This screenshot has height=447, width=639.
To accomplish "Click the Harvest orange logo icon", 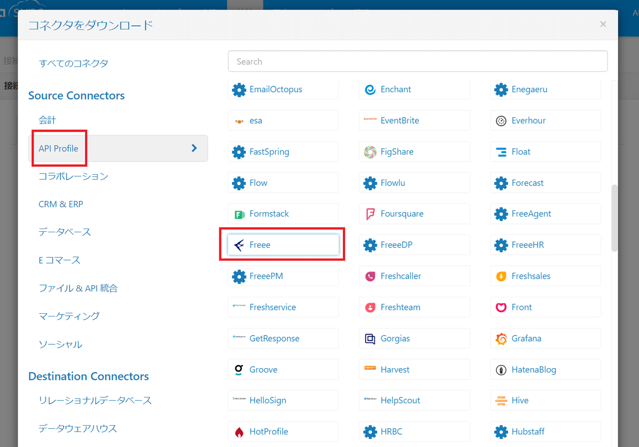I will pos(370,368).
